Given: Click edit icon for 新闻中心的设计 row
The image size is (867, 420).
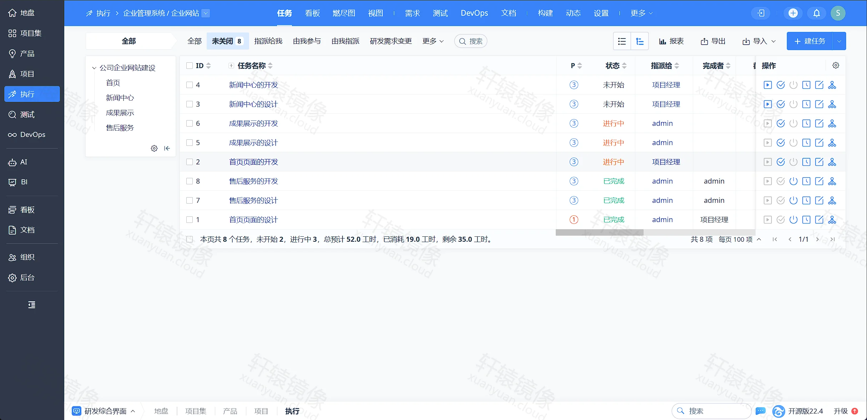Looking at the screenshot, I should [819, 104].
